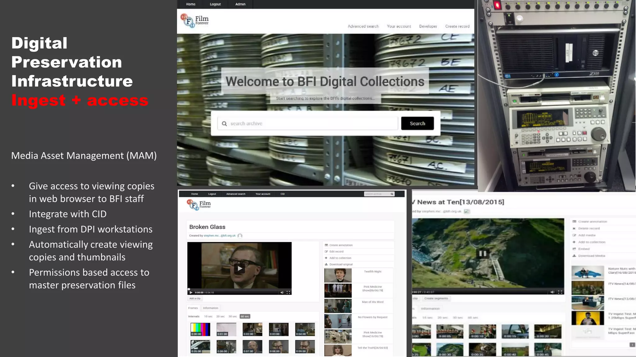Enter fullscreen on the Broken Glass video
The width and height of the screenshot is (636, 357).
[x=288, y=292]
